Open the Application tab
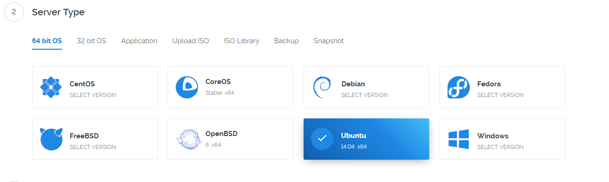Viewport: 609px width, 182px height. coord(139,41)
